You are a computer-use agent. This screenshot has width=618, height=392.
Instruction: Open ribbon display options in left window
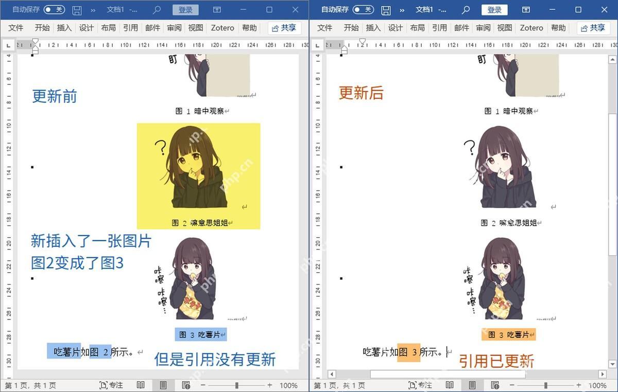[x=217, y=10]
